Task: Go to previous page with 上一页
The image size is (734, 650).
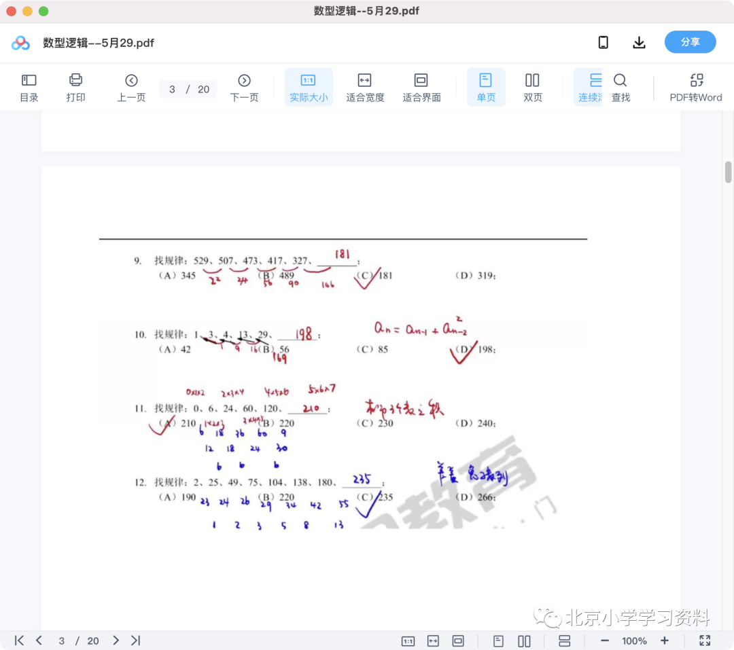Action: coord(131,88)
